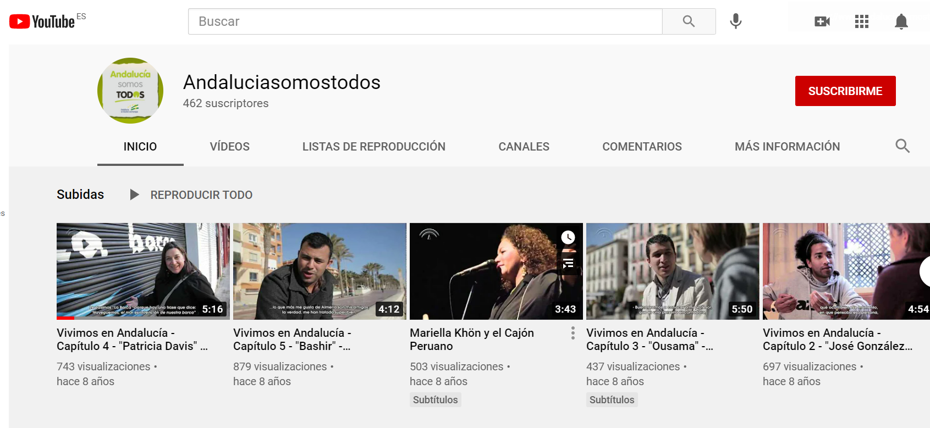Go to the MÁS INFORMACIÓN tab

click(787, 147)
